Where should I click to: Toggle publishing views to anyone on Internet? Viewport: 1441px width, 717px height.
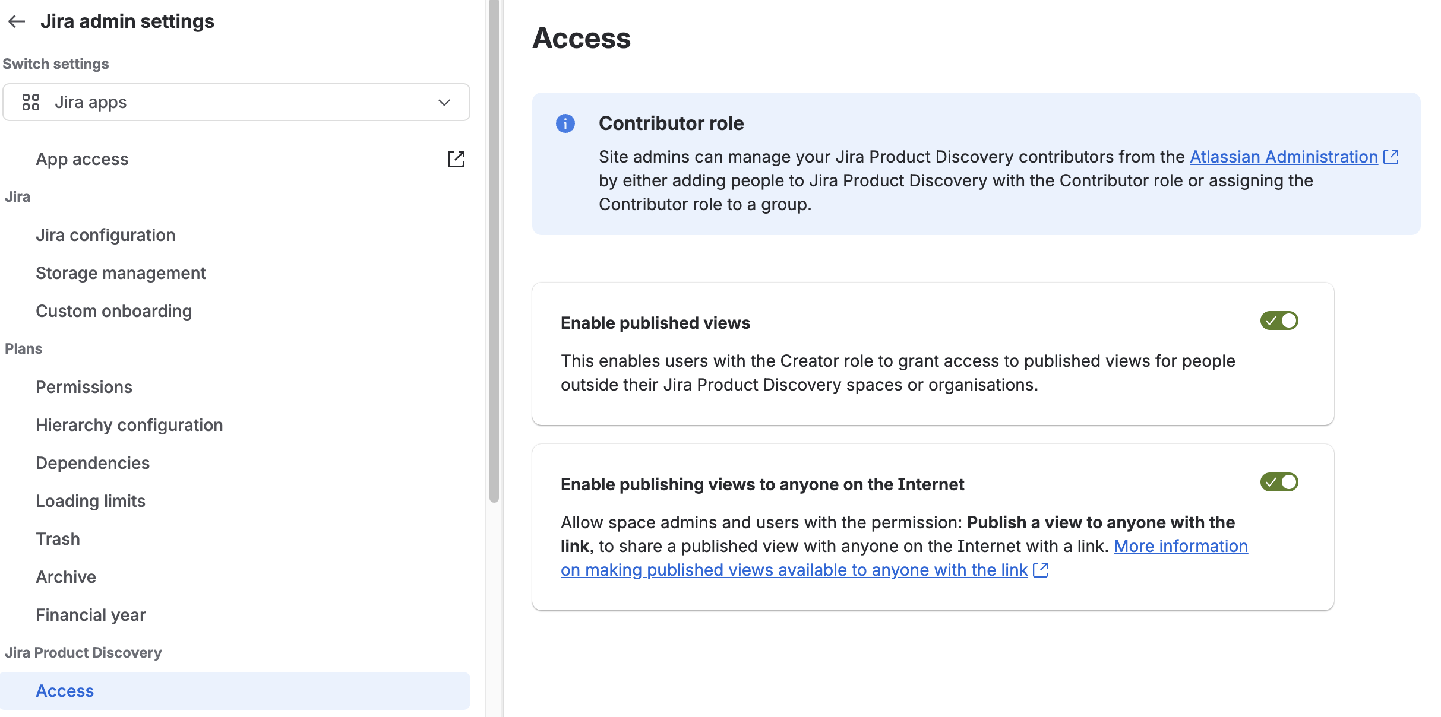coord(1279,482)
